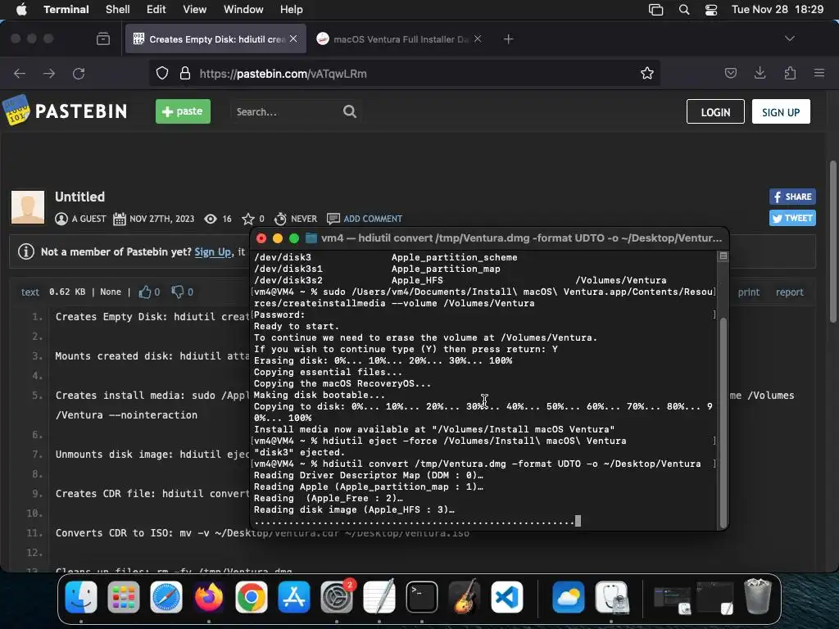
Task: Go back in browser history
Action: (20, 73)
